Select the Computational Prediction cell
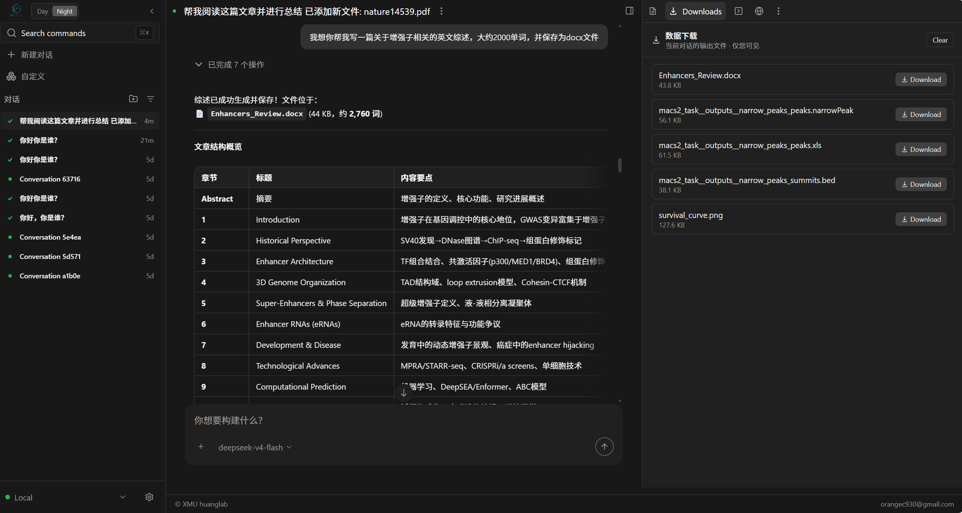 321,387
